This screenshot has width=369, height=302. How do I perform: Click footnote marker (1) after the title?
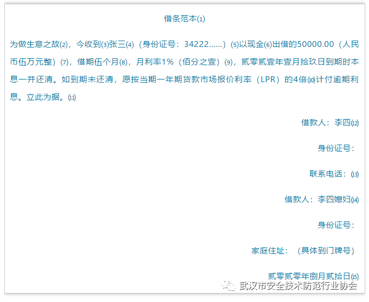201,19
